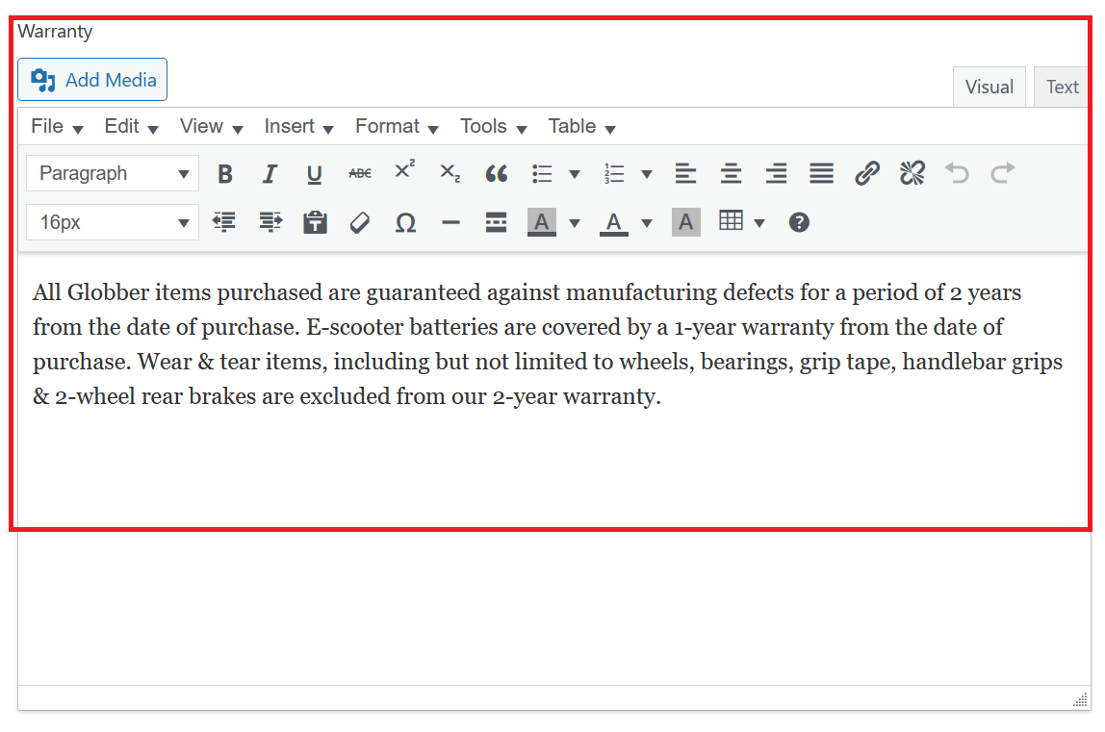Toggle italic formatting
The width and height of the screenshot is (1105, 732).
tap(270, 173)
